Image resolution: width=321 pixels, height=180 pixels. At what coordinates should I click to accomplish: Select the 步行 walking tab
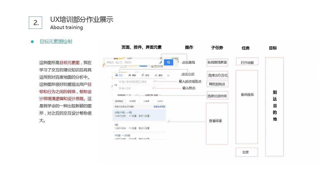click(145, 75)
